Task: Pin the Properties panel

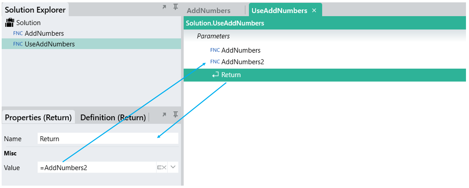Action: 175,115
